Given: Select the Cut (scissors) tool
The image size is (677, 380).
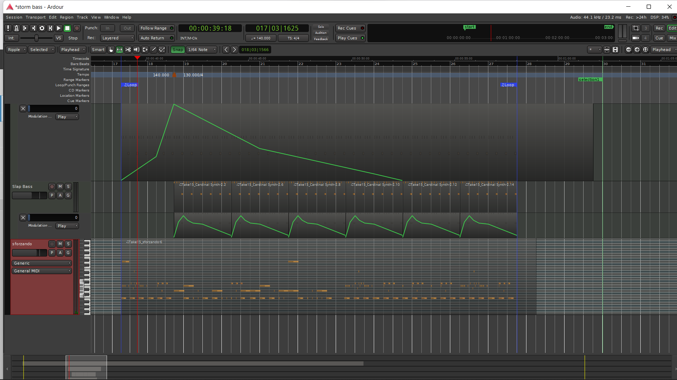Looking at the screenshot, I should [x=128, y=50].
